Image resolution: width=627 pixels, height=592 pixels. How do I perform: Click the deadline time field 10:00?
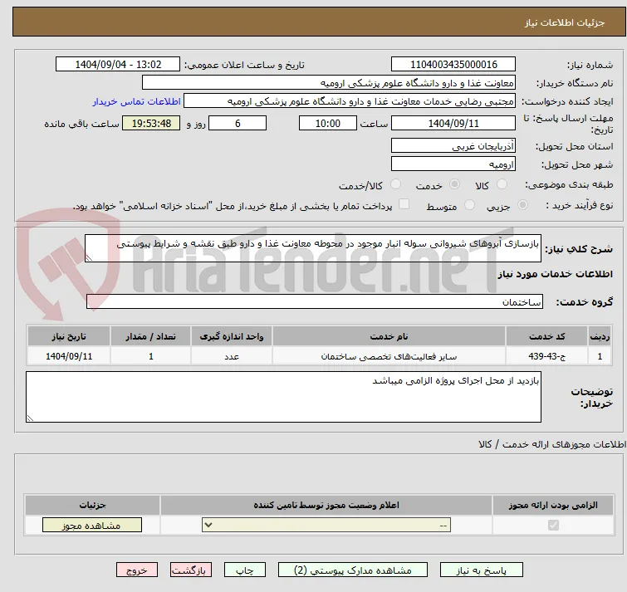point(328,123)
